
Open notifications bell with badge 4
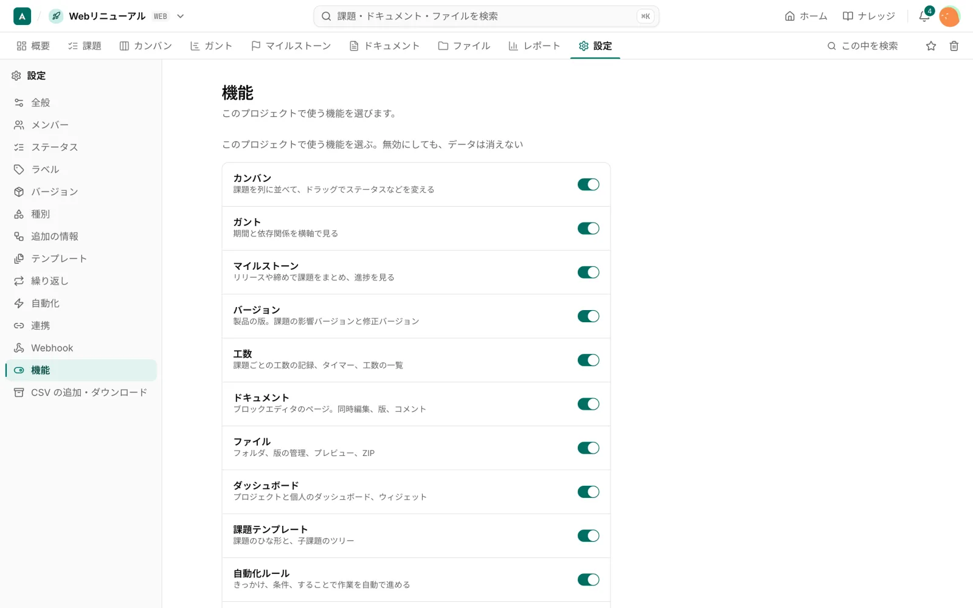click(924, 16)
